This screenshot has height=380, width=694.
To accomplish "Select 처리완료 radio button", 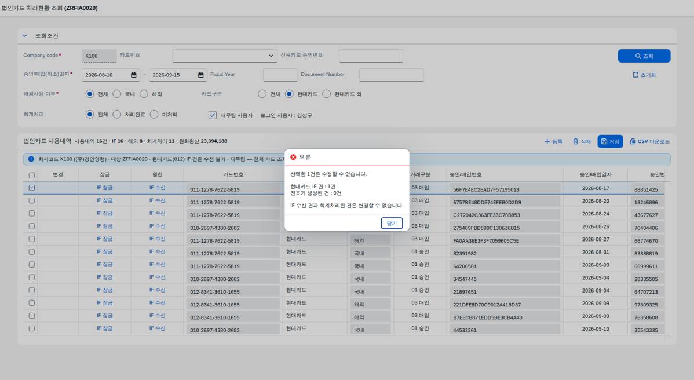I will tap(117, 114).
